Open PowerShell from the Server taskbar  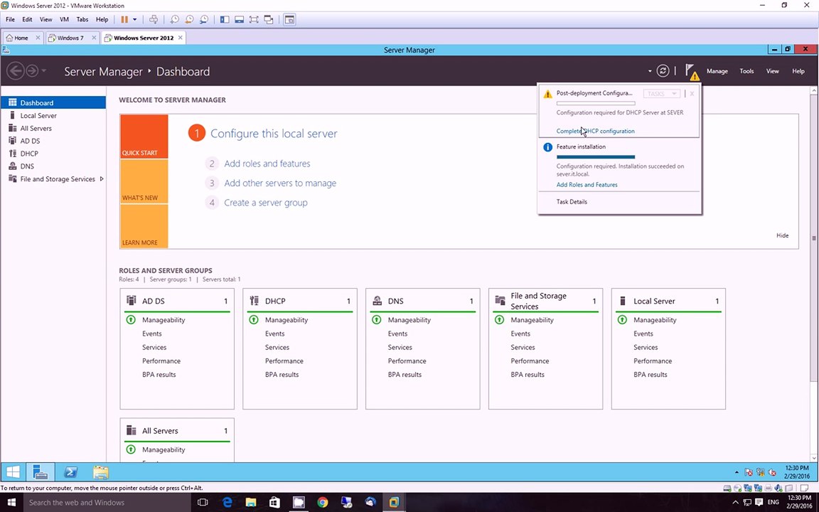coord(70,472)
